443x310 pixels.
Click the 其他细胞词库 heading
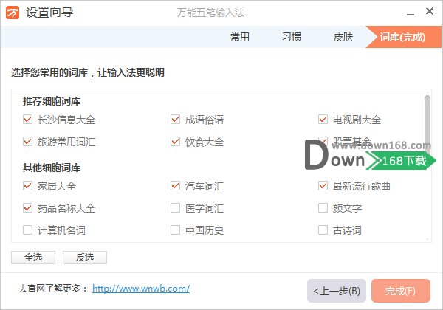pyautogui.click(x=52, y=168)
